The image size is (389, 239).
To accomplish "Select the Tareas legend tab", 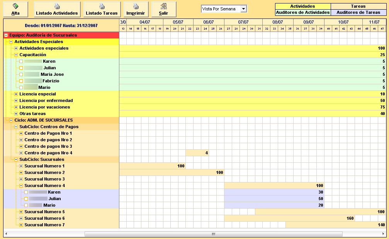I will (x=358, y=6).
